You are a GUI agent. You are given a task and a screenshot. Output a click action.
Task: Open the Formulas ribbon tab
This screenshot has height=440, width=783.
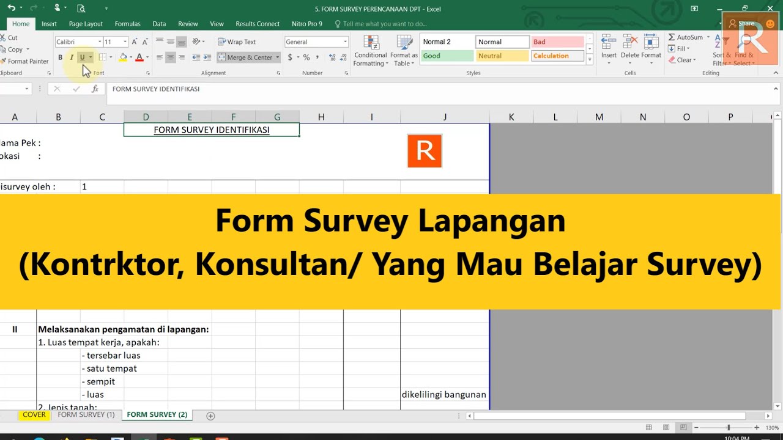coord(128,24)
